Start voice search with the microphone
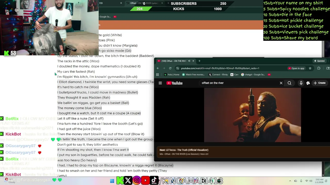Viewport: 330px width, 185px height. tap(301, 83)
